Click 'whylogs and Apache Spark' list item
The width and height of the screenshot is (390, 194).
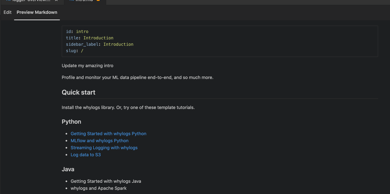pyautogui.click(x=98, y=188)
